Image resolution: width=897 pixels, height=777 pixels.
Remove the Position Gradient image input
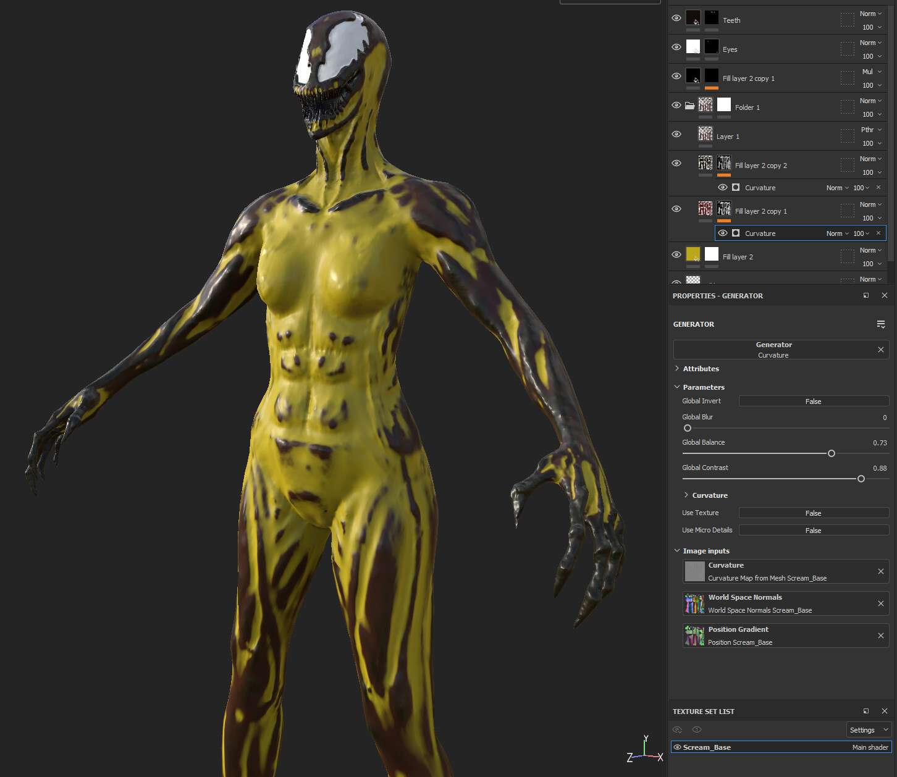880,636
